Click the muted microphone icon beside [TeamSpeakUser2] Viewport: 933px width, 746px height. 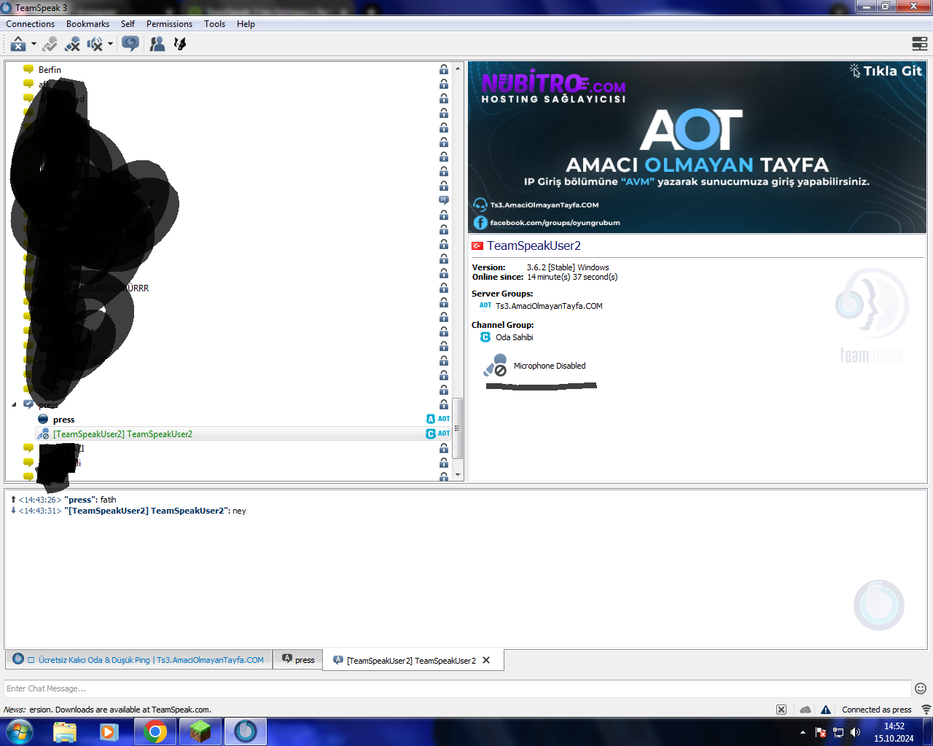43,433
